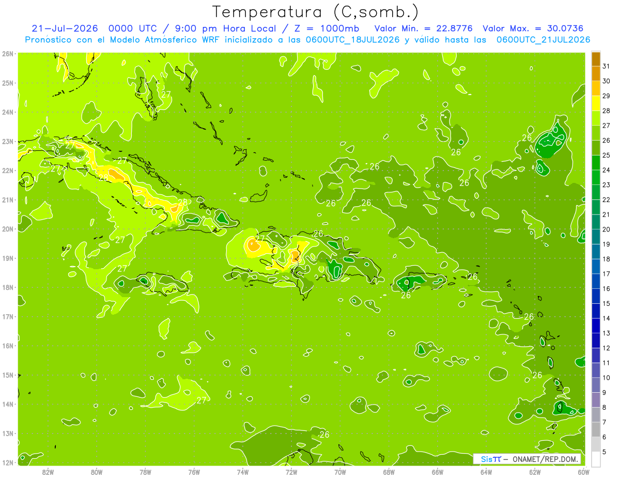Viewport: 620px width, 479px height.
Task: Click legend value 23
Action: click(606, 185)
